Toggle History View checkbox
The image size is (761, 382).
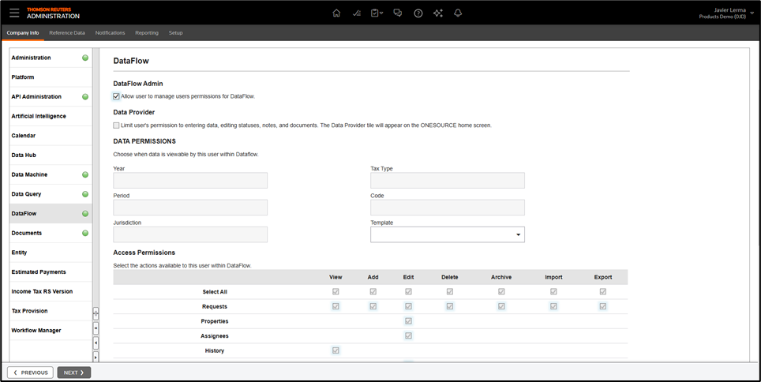pos(336,350)
